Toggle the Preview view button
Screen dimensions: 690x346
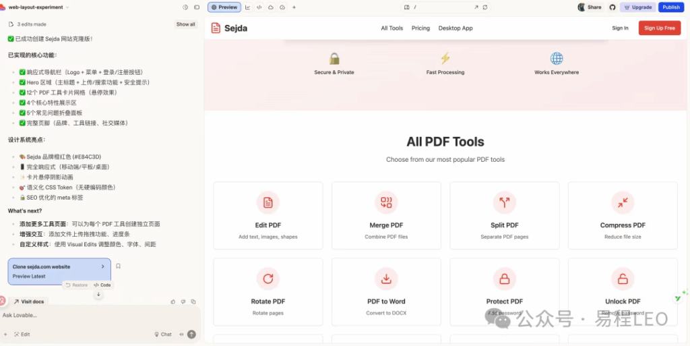pyautogui.click(x=224, y=7)
